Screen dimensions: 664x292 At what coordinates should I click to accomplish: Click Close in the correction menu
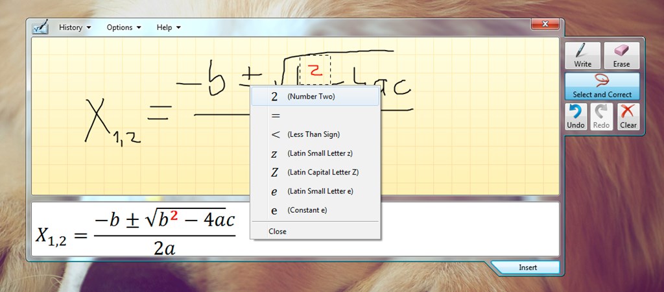[x=315, y=232]
